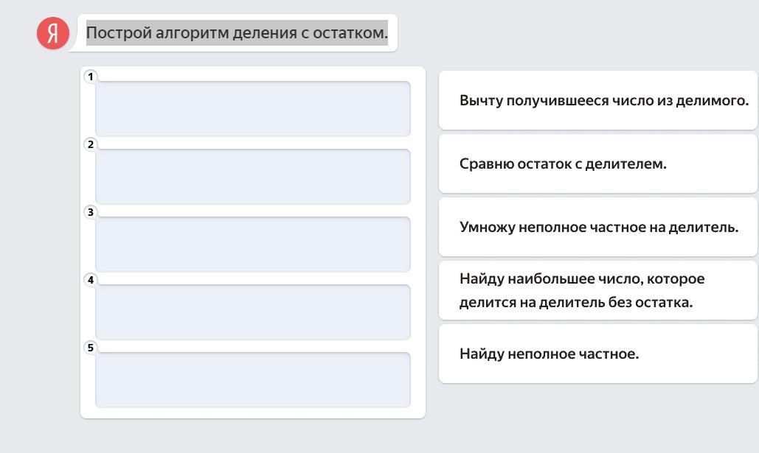The image size is (759, 453).
Task: Select the fifth empty answer slot
Action: (x=252, y=380)
